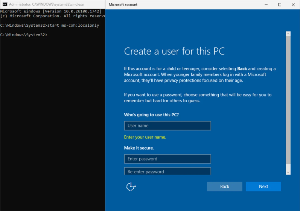The width and height of the screenshot is (300, 211).
Task: Close the Microsoft account window
Action: click(293, 5)
